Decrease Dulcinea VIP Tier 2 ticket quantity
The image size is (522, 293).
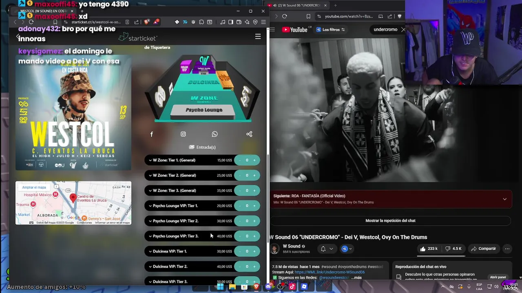click(x=239, y=267)
